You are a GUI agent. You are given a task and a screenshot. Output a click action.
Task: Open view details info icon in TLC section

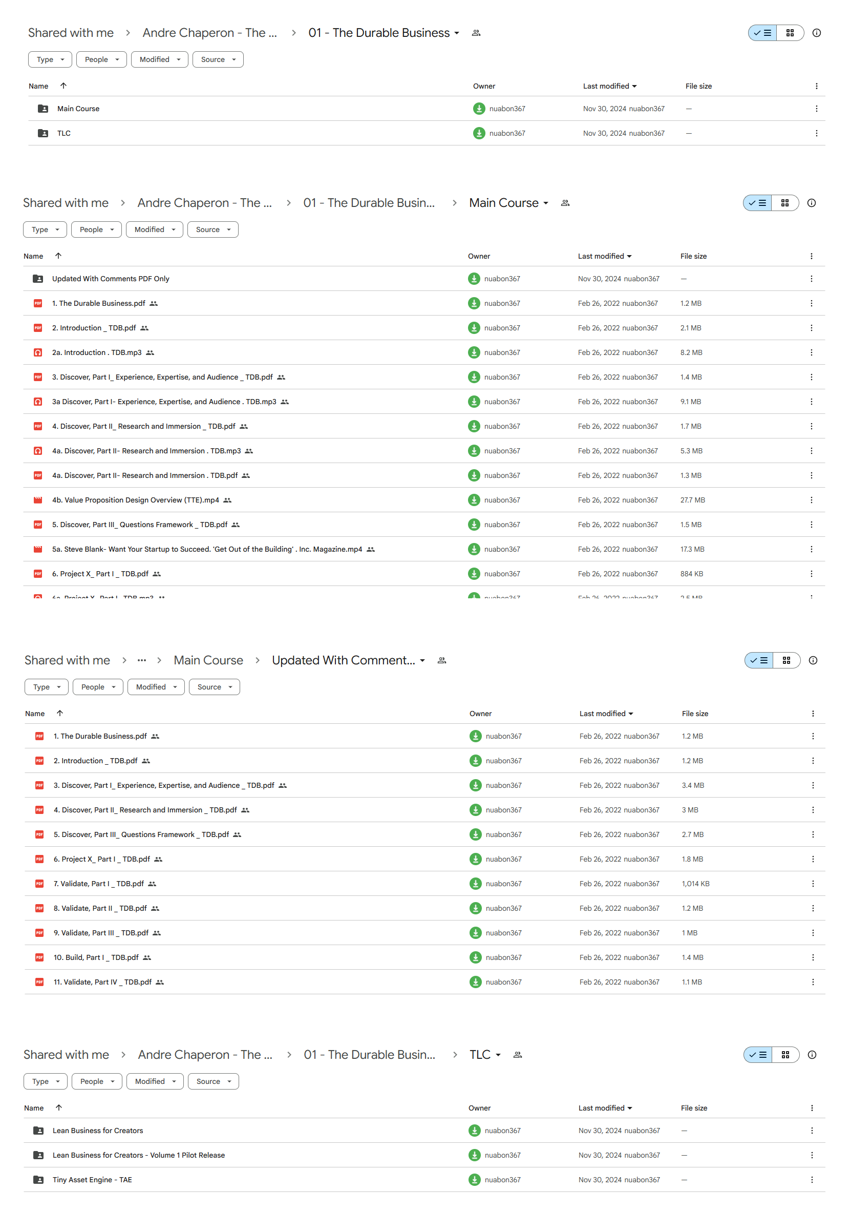[812, 1055]
